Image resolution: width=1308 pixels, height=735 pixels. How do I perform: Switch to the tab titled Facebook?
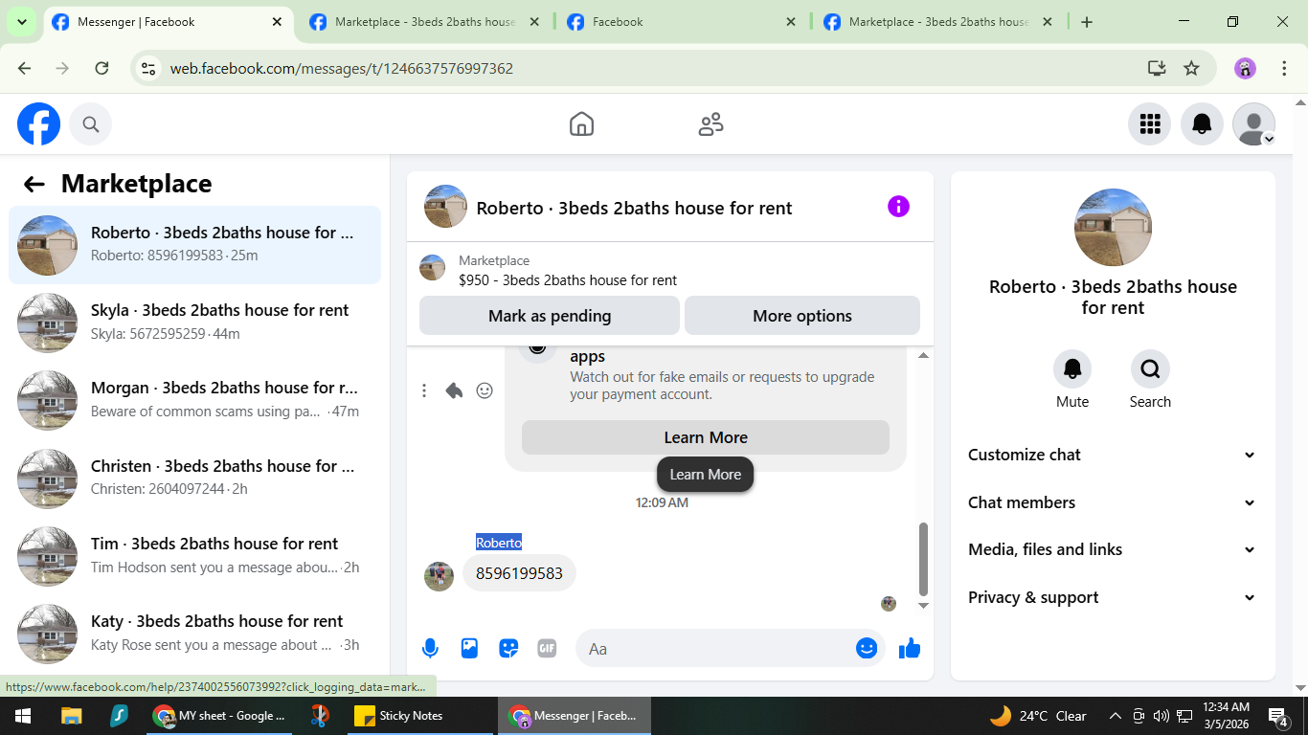(x=682, y=22)
